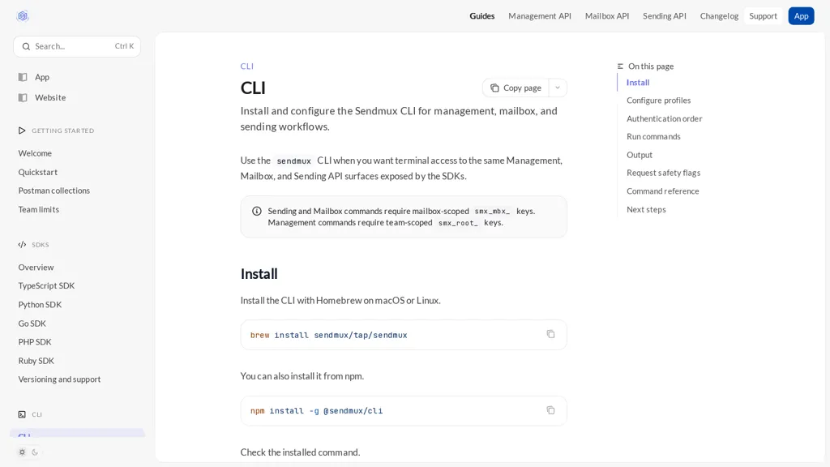This screenshot has width=830, height=467.
Task: Click the Install heading
Action: [259, 274]
